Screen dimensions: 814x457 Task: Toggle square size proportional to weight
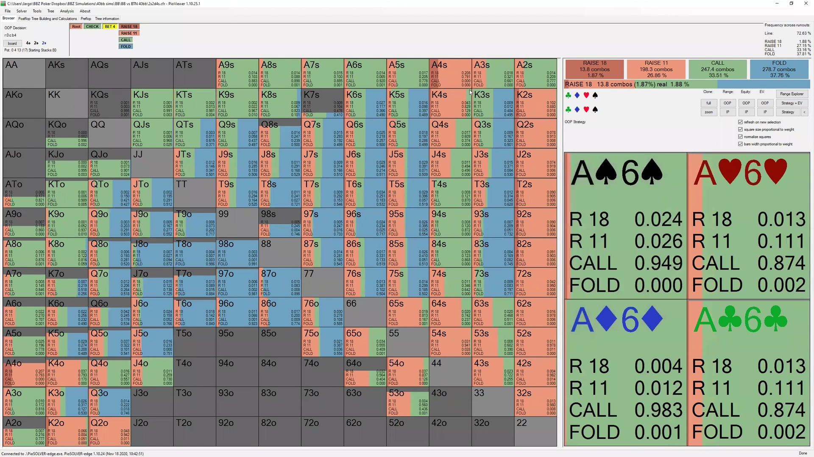click(x=741, y=129)
